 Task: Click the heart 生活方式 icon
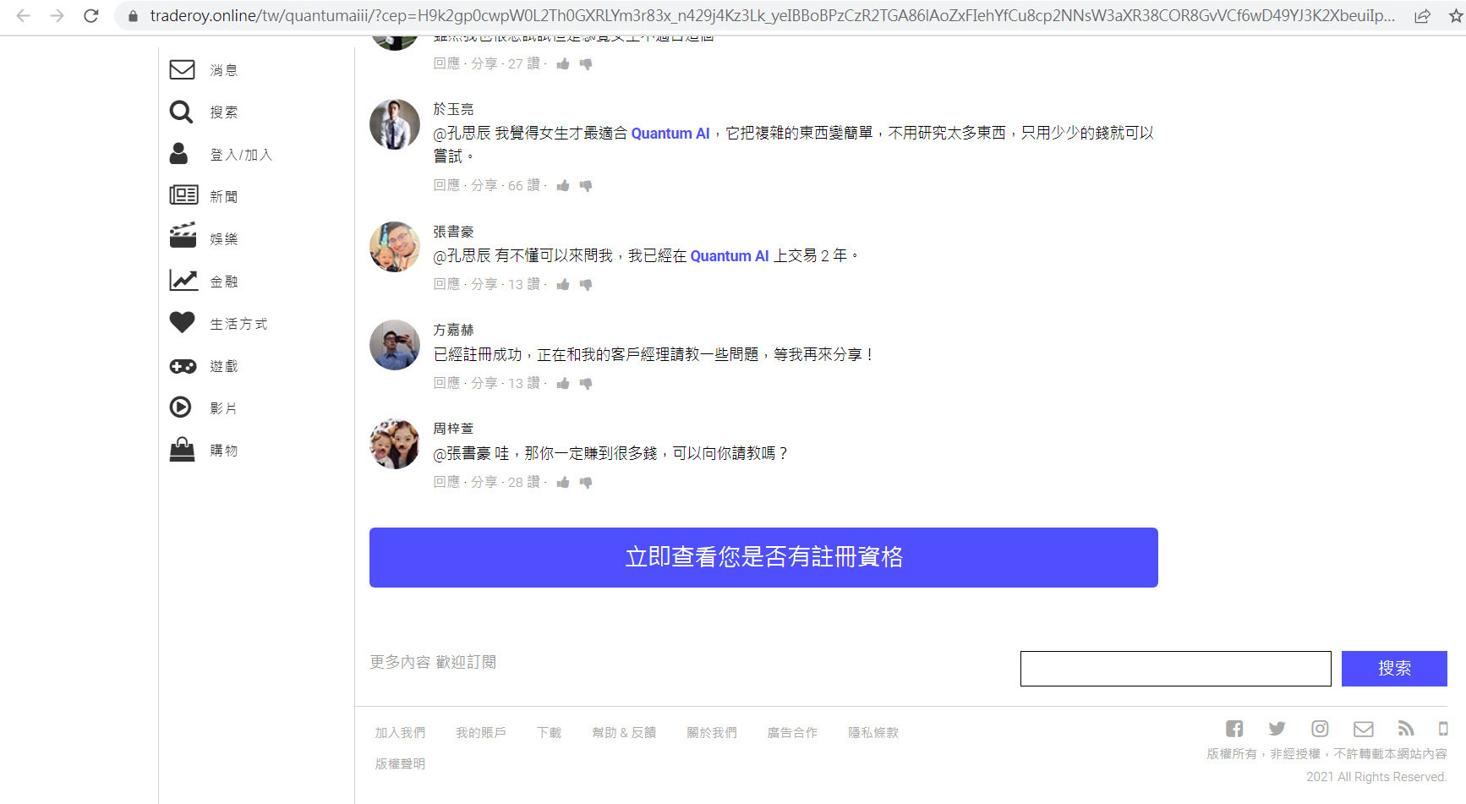click(182, 322)
